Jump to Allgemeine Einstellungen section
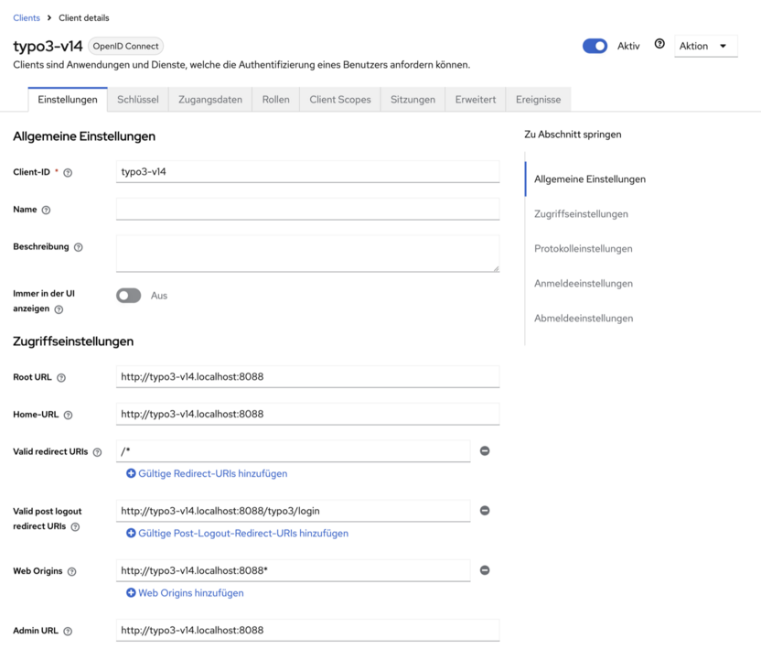This screenshot has width=761, height=660. (x=590, y=179)
